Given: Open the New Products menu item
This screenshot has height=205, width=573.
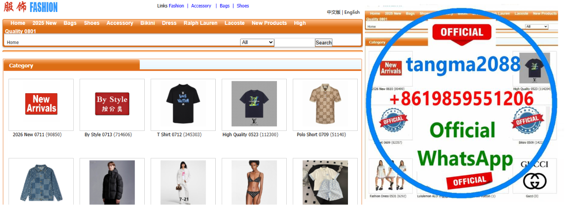Looking at the screenshot, I should click(269, 23).
